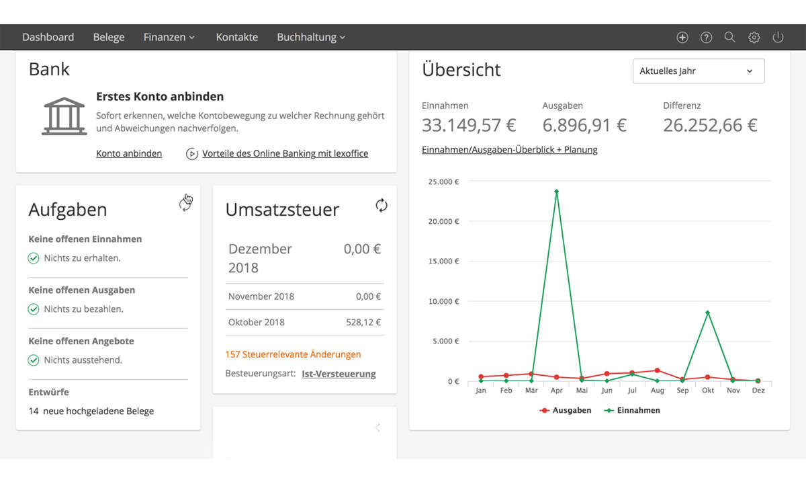Click the search magnifier icon

pos(729,38)
